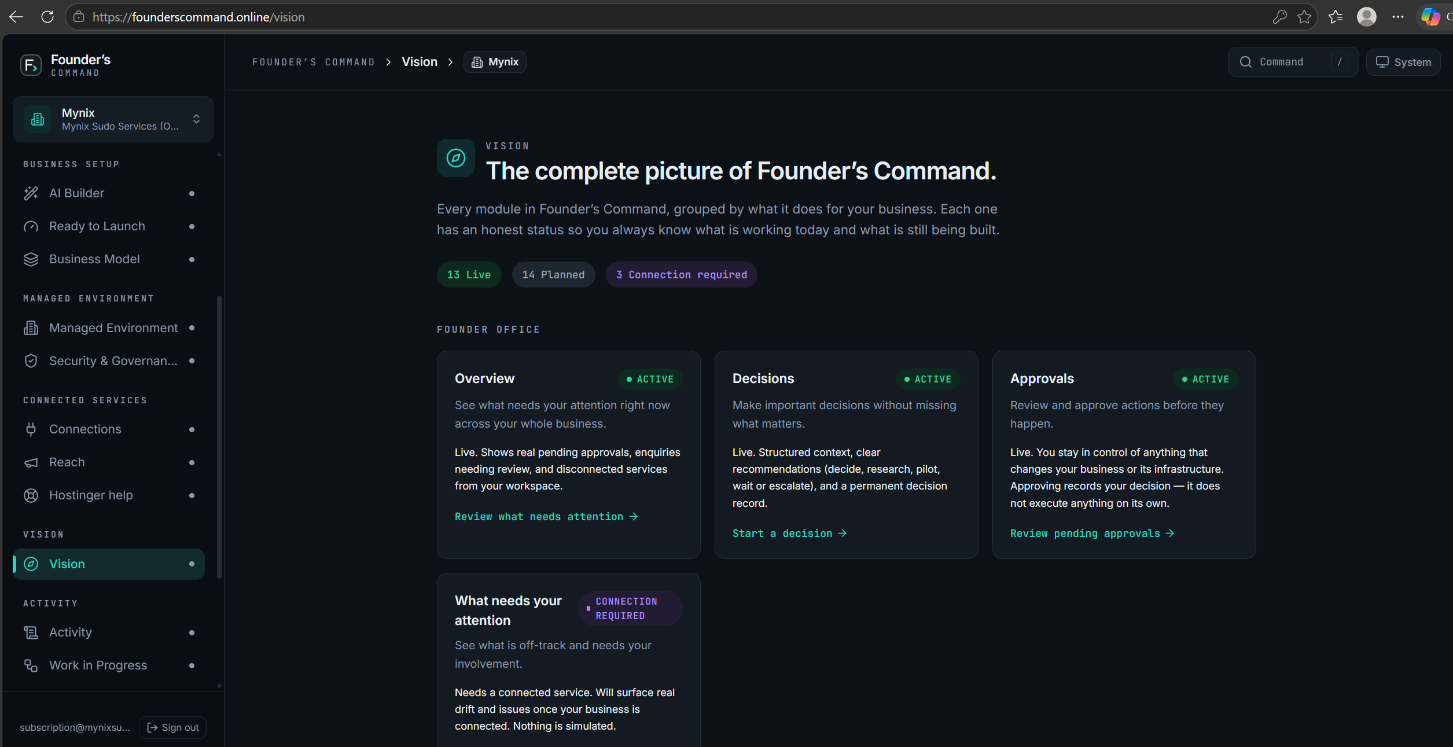The width and height of the screenshot is (1453, 747).
Task: Open the Overview card title
Action: pyautogui.click(x=484, y=378)
